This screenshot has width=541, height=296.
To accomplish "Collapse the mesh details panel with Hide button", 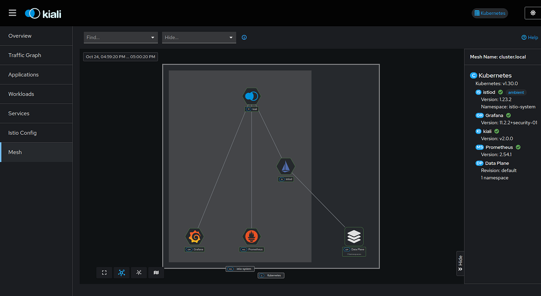I will coord(460,264).
